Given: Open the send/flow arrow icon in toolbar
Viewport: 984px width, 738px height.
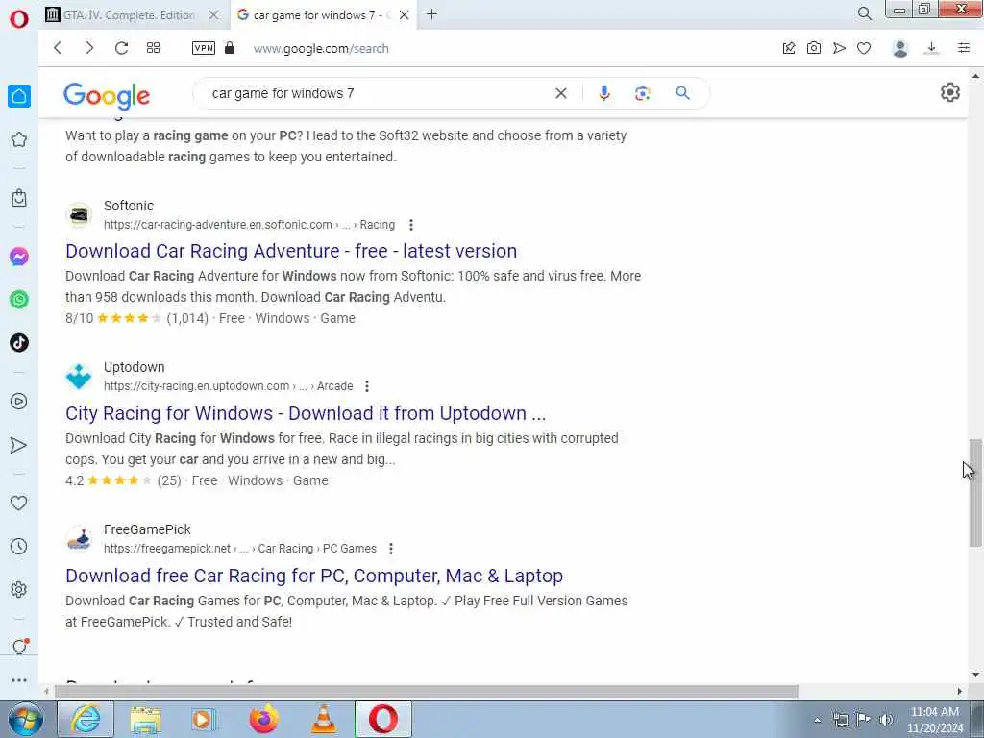Looking at the screenshot, I should click(x=839, y=48).
